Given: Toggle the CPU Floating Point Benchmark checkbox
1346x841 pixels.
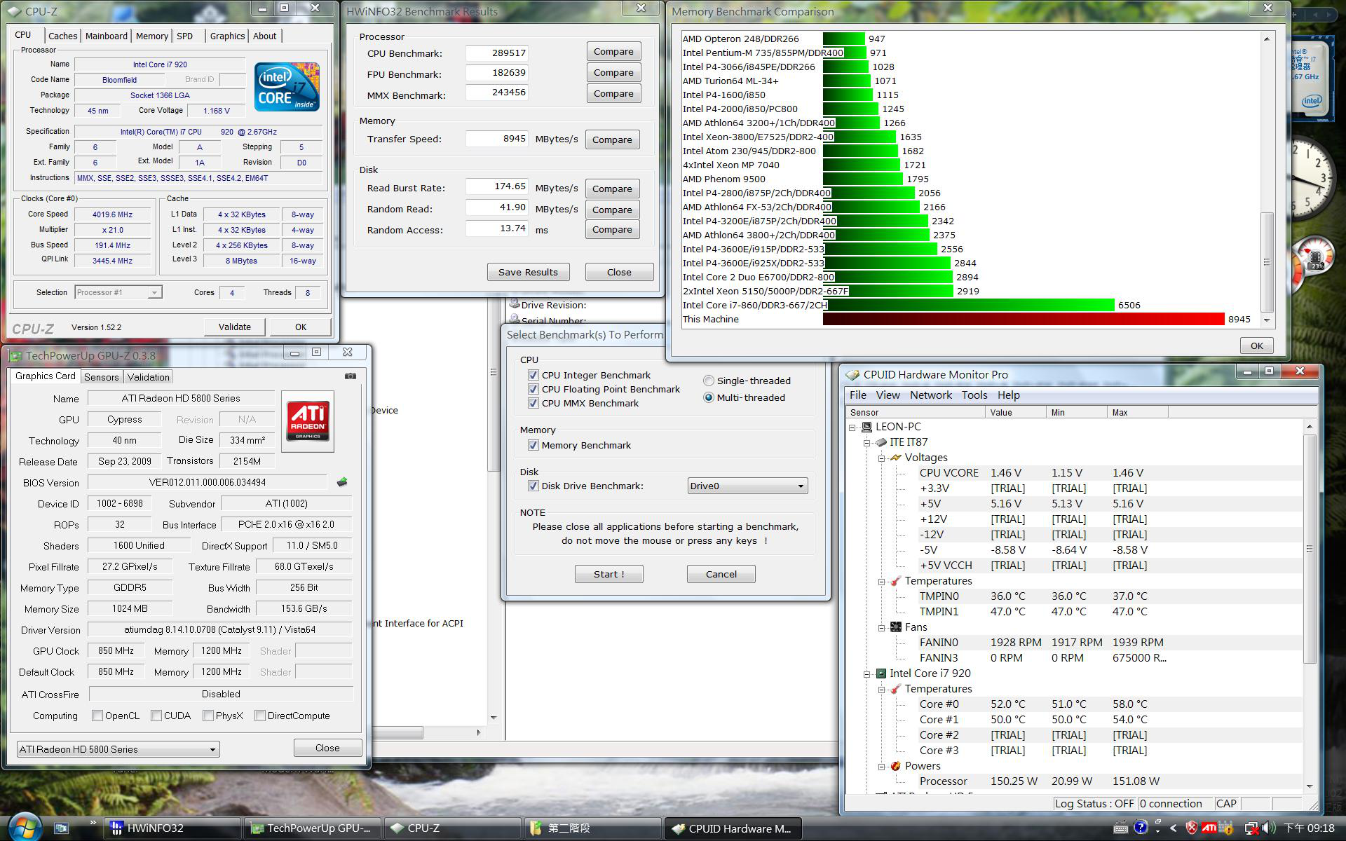Looking at the screenshot, I should click(533, 389).
